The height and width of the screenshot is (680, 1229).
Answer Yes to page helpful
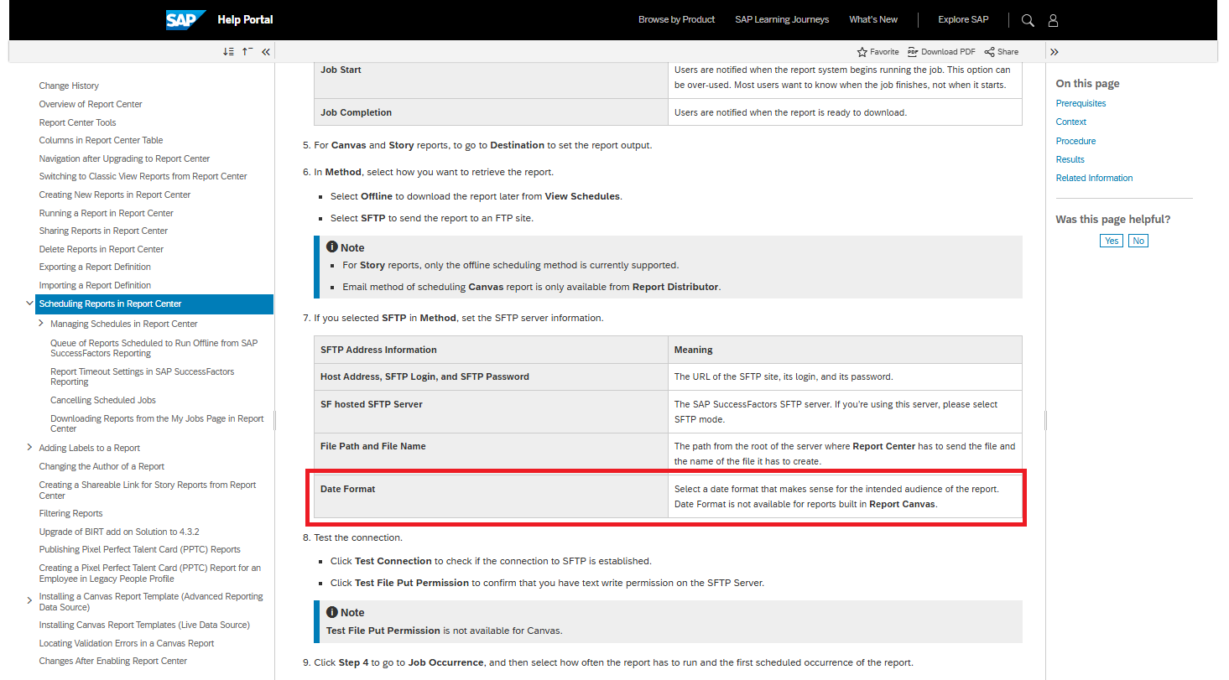[x=1112, y=241]
